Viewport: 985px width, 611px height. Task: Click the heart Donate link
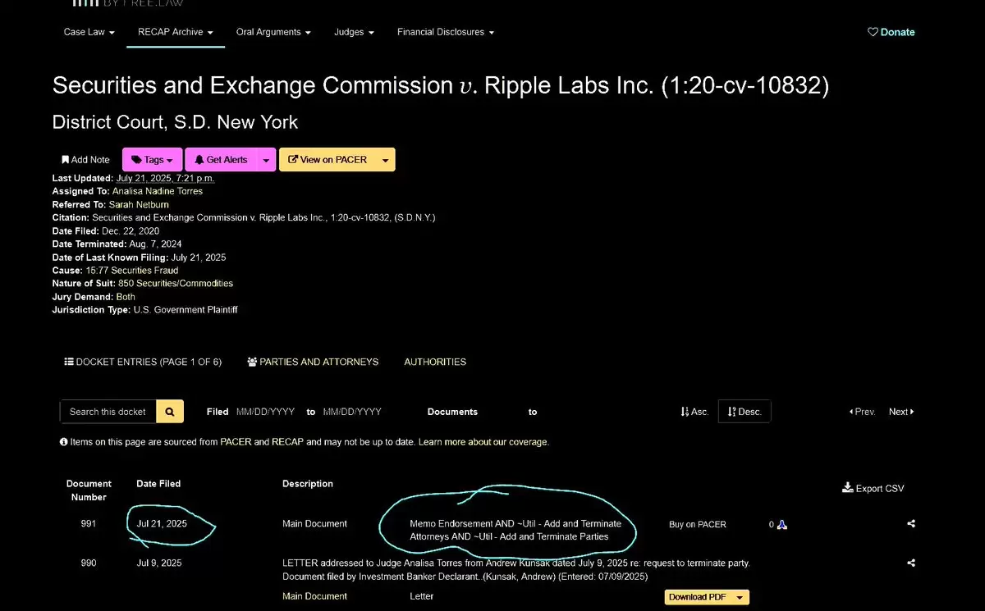pos(891,32)
